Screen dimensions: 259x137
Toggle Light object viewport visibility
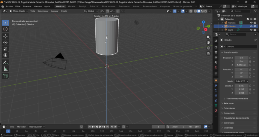[x=251, y=30]
